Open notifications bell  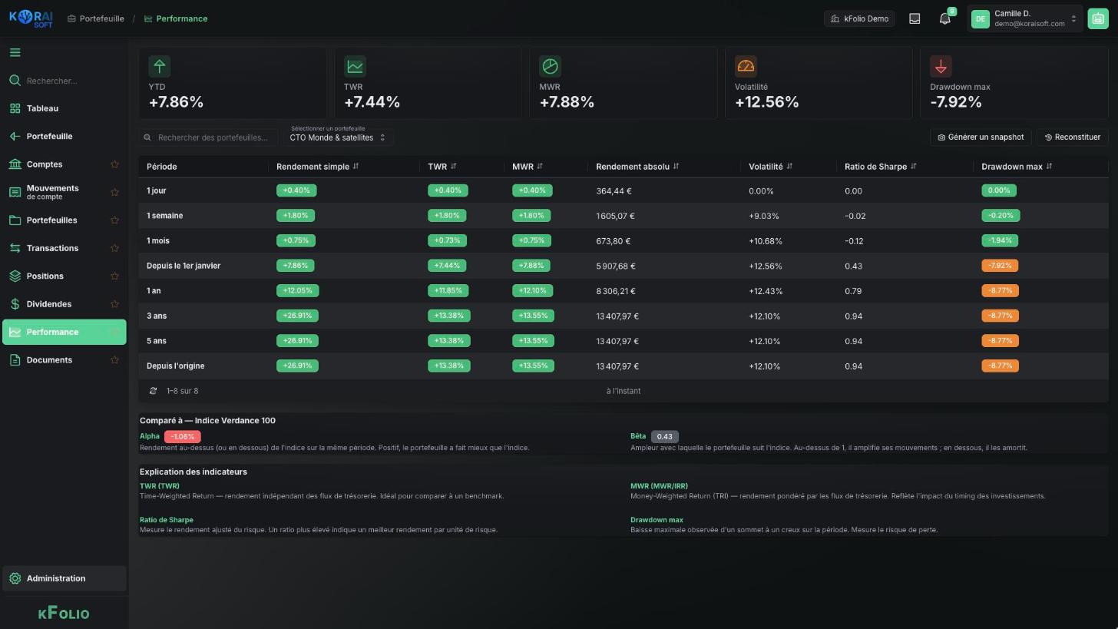tap(945, 19)
